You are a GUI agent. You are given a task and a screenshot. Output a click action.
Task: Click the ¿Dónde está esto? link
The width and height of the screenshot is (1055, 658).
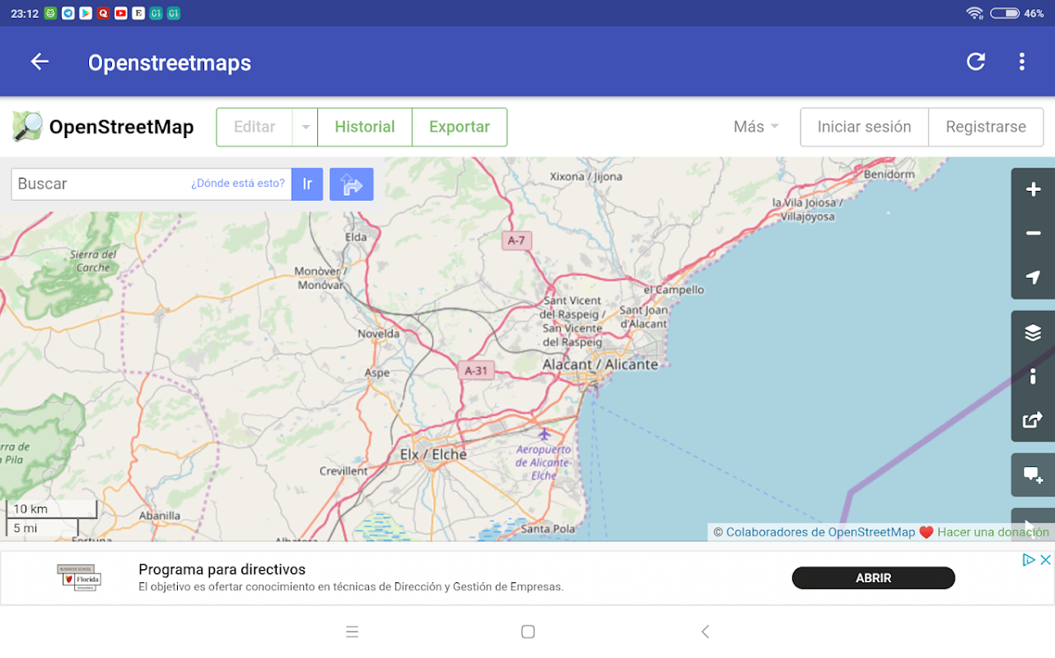click(238, 183)
